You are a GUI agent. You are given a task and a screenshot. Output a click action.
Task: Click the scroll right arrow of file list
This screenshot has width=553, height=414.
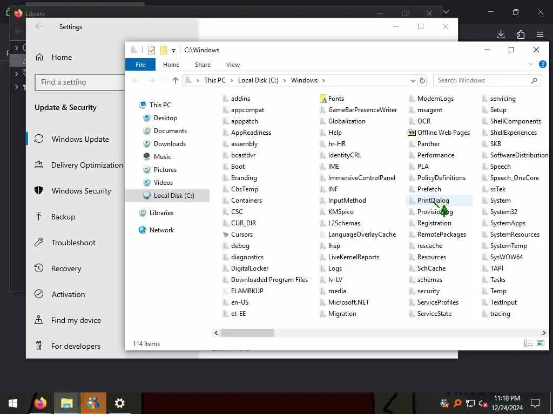544,333
